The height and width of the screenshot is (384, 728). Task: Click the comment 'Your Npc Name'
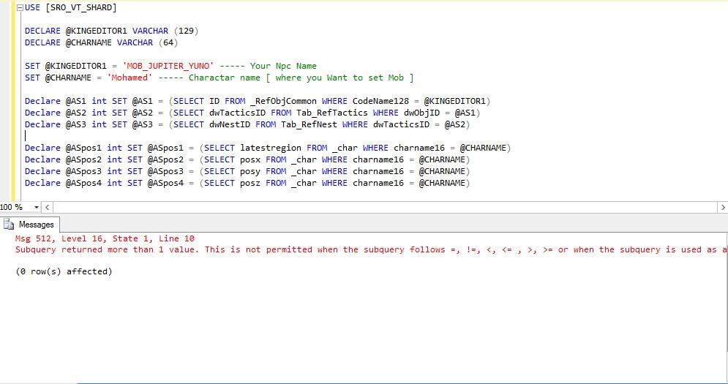point(283,66)
